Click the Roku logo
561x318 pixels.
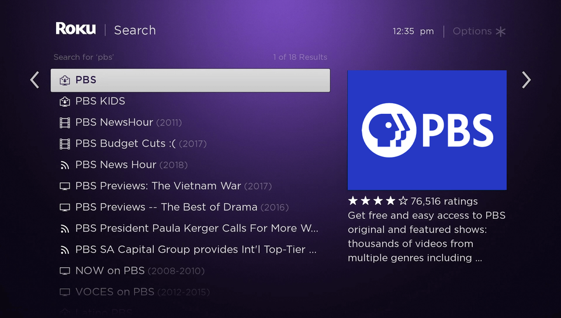point(75,29)
